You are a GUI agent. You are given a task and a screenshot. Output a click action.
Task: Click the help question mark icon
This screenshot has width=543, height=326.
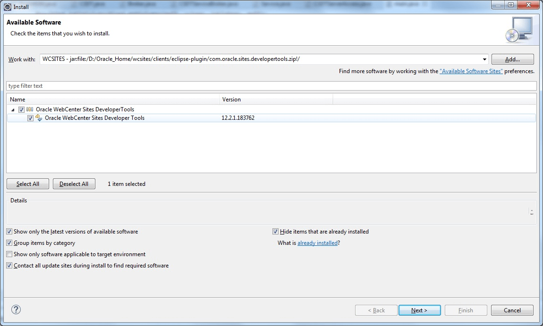(16, 309)
